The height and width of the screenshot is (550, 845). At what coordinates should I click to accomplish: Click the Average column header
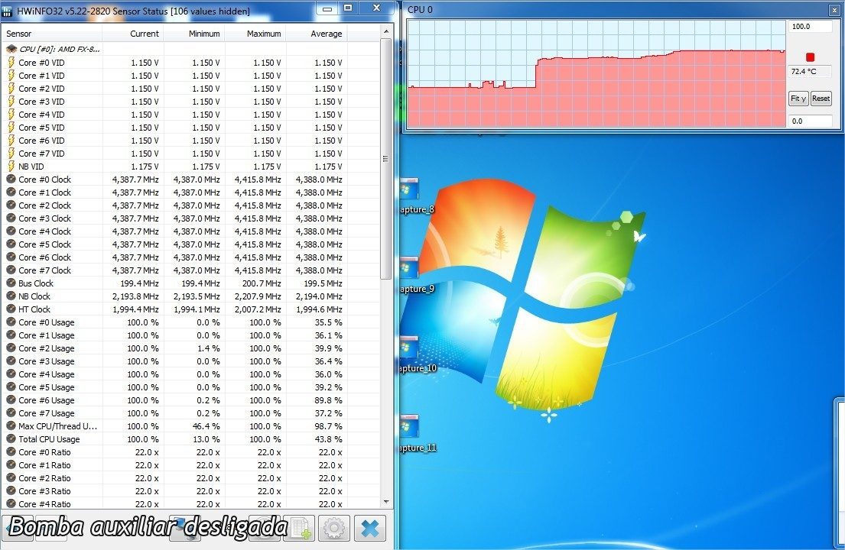(317, 34)
